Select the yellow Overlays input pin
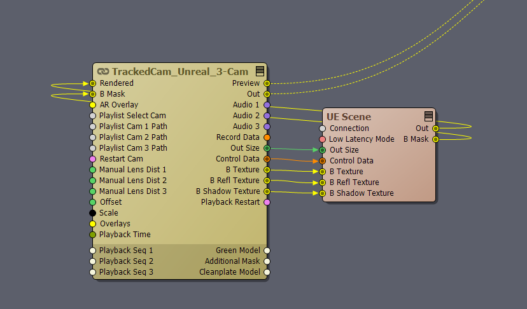Image resolution: width=527 pixels, height=309 pixels. (x=93, y=224)
